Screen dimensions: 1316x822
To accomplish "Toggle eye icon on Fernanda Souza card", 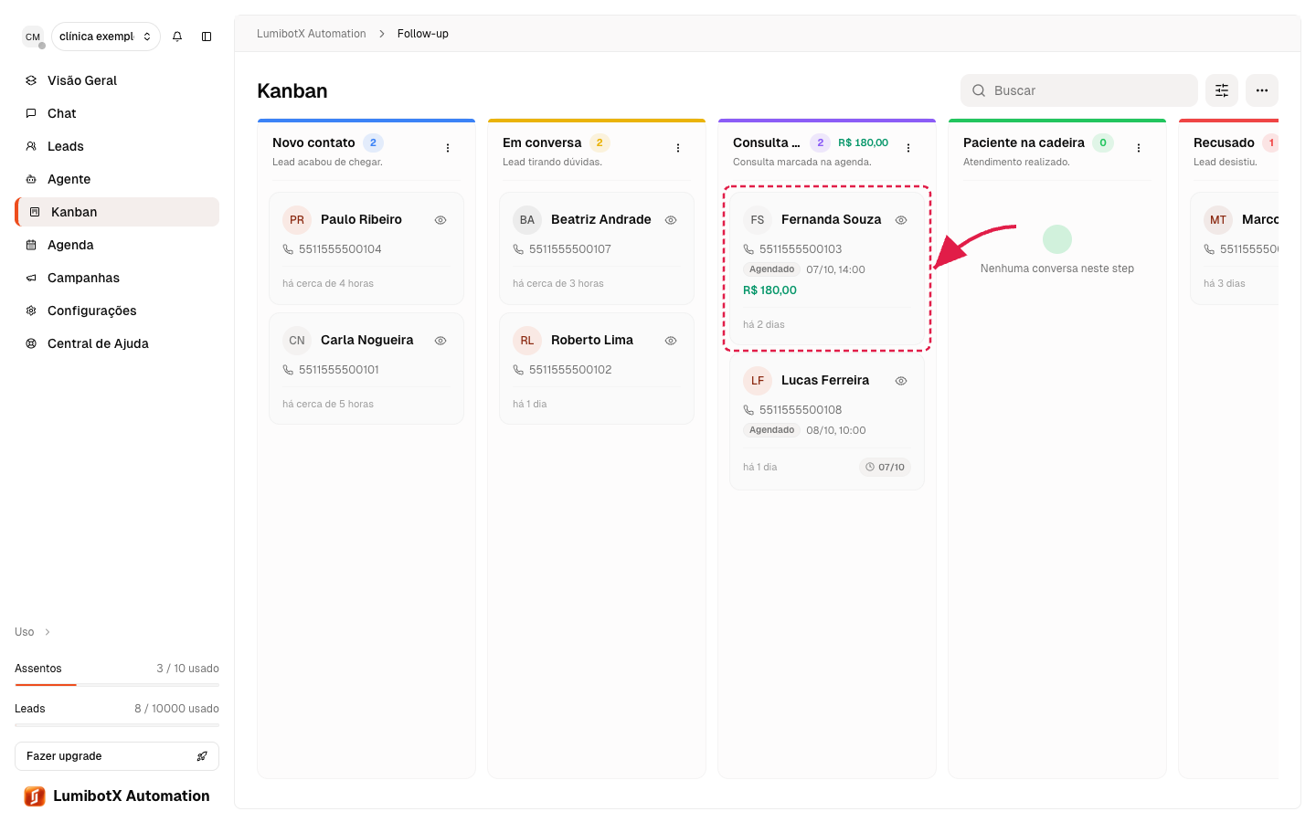I will pos(901,220).
